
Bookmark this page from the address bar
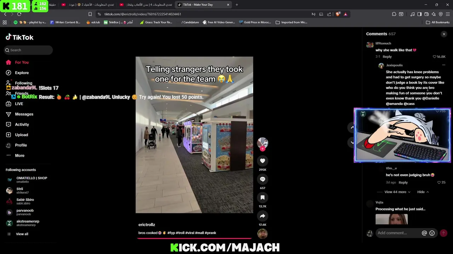click(90, 14)
